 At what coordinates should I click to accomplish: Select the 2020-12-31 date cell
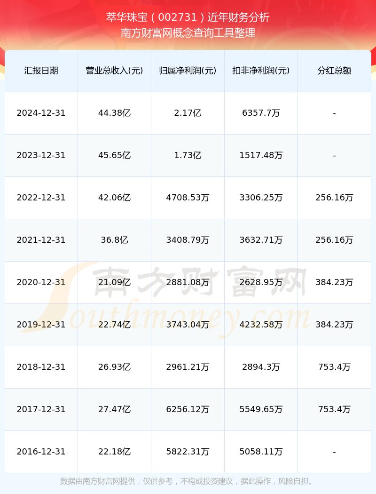point(41,282)
